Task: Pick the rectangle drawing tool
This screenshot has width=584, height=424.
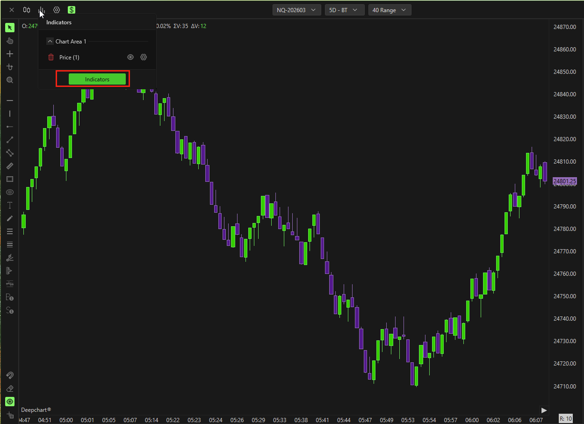Action: click(10, 179)
